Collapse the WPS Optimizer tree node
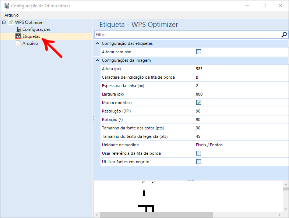Viewport: 289px width, 218px height. click(4, 22)
